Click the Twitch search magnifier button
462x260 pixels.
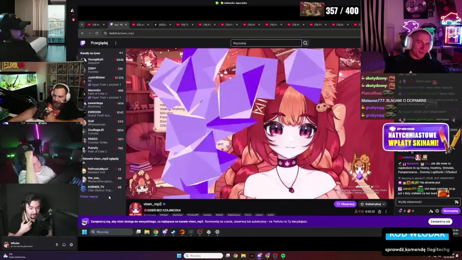click(x=305, y=43)
